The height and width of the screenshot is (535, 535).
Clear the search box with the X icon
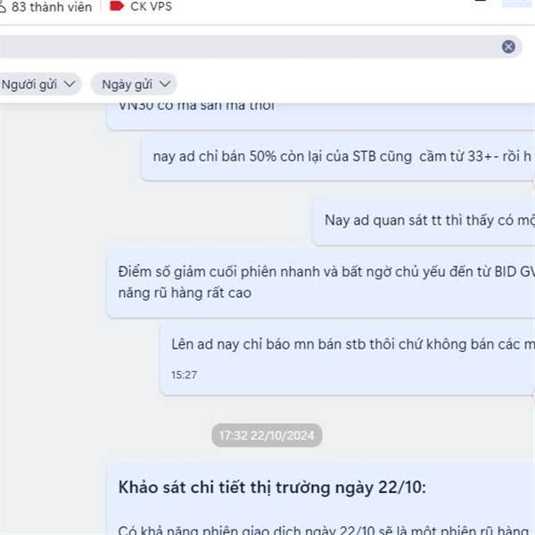[508, 46]
